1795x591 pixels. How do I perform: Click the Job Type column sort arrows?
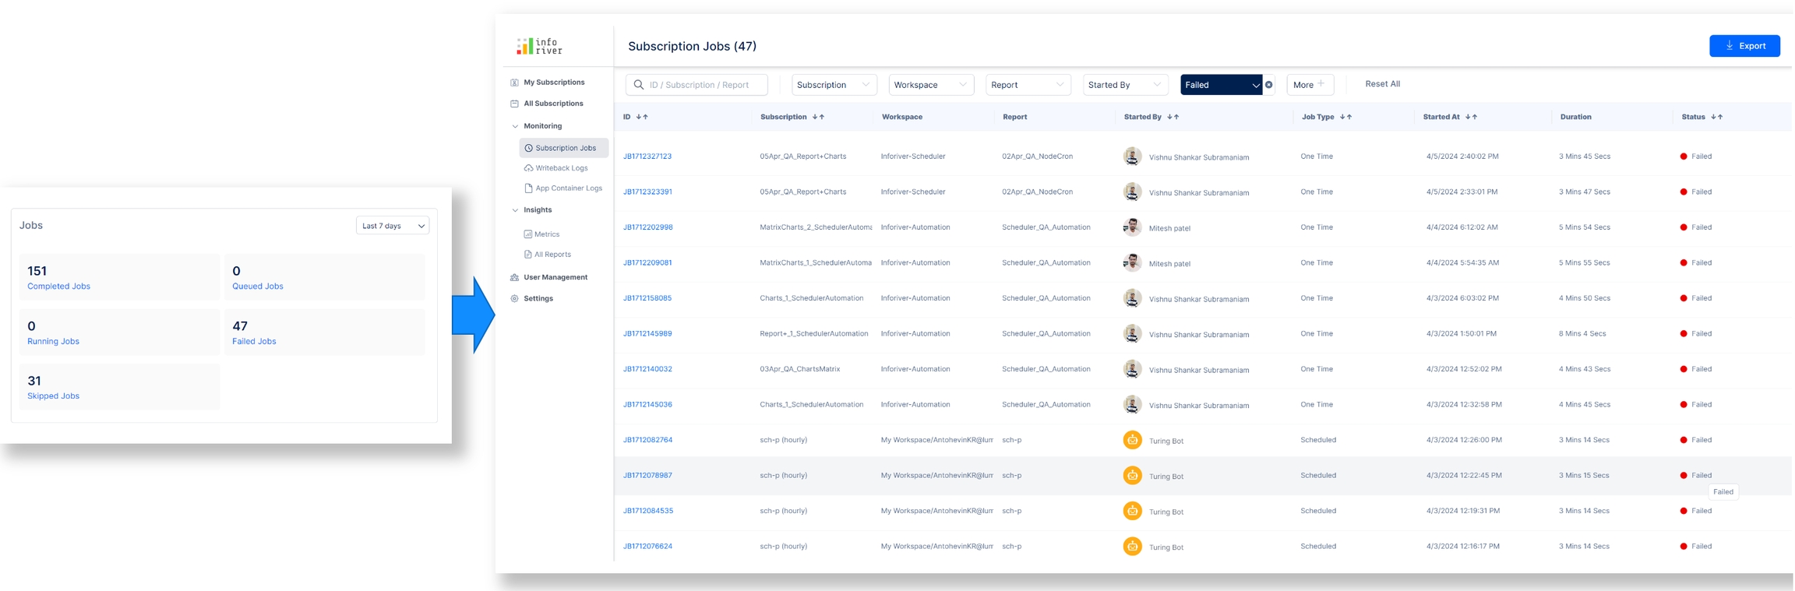pyautogui.click(x=1345, y=117)
